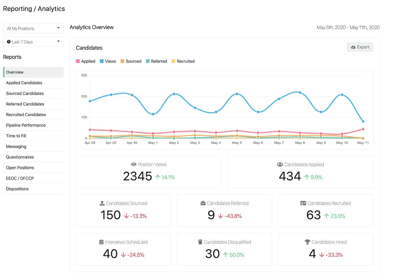415x277 pixels.
Task: Click the orange Sourced color swatch
Action: pyautogui.click(x=122, y=61)
